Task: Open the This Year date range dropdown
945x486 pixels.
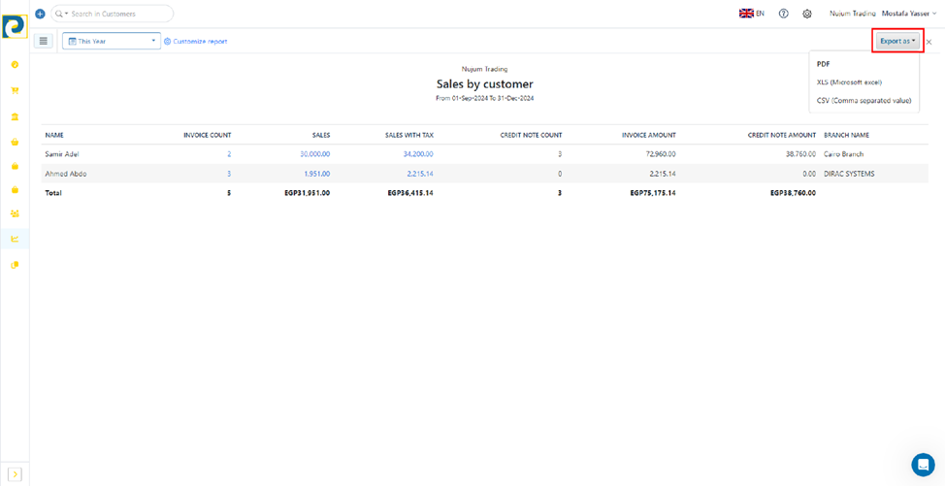Action: click(112, 41)
